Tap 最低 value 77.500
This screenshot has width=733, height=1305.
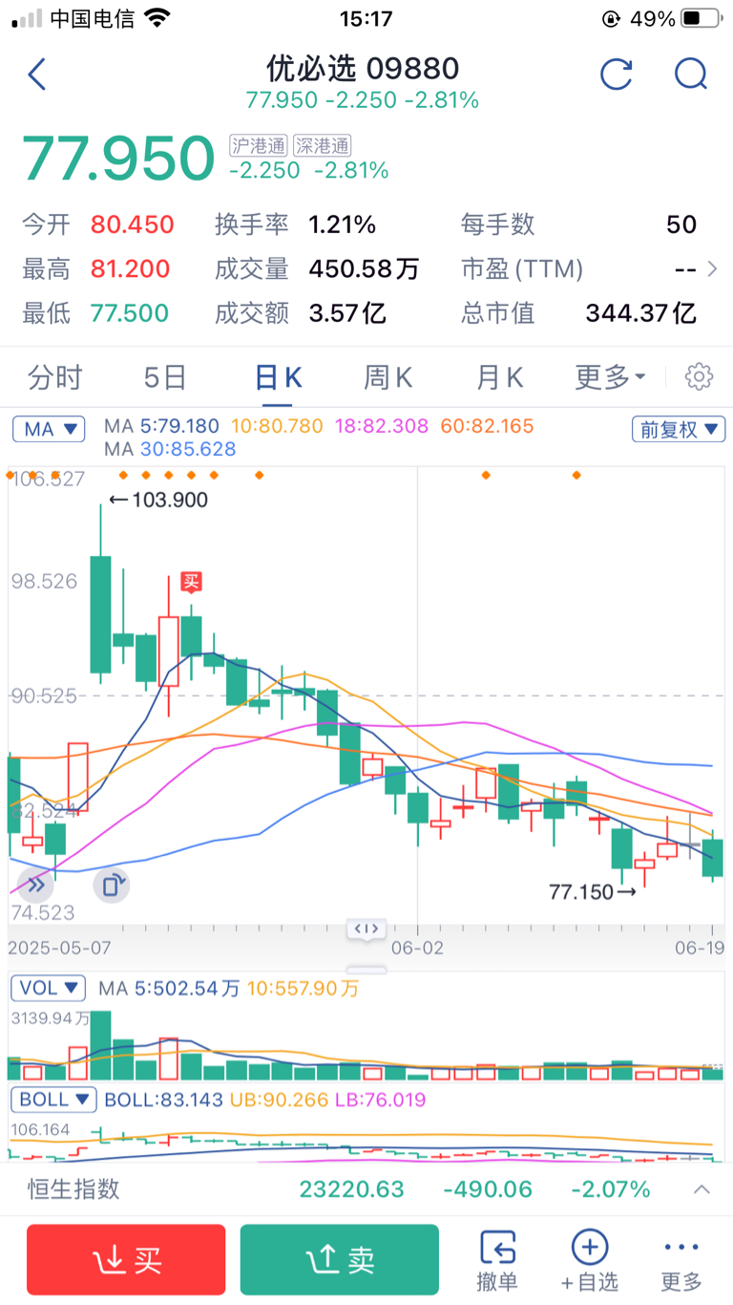(x=130, y=313)
